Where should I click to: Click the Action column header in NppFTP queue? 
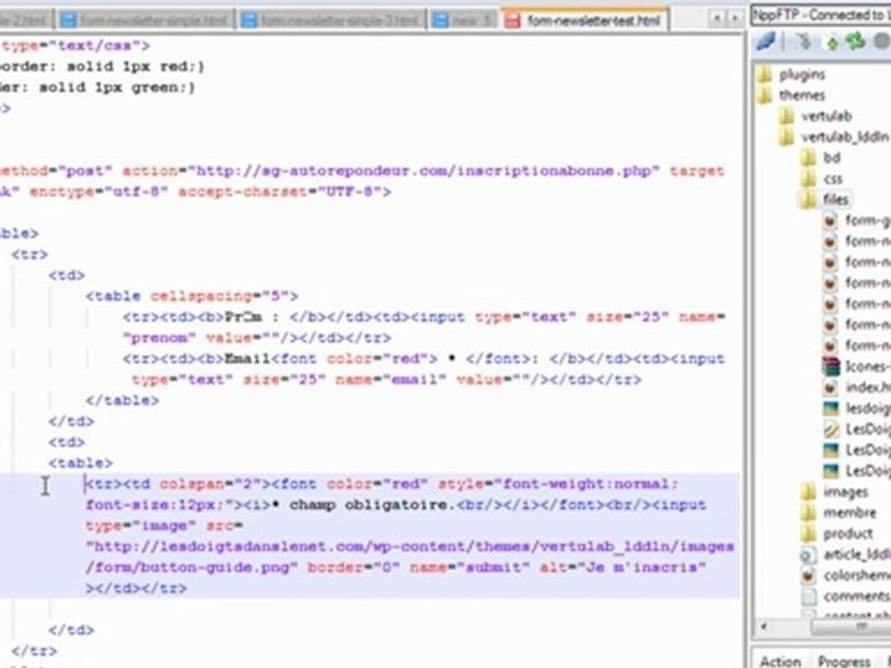[781, 662]
